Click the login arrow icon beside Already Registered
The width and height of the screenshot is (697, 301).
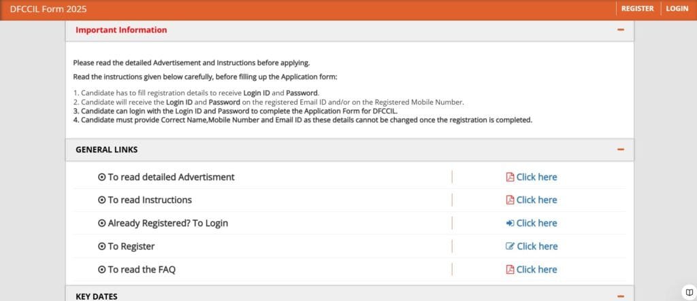pyautogui.click(x=510, y=224)
